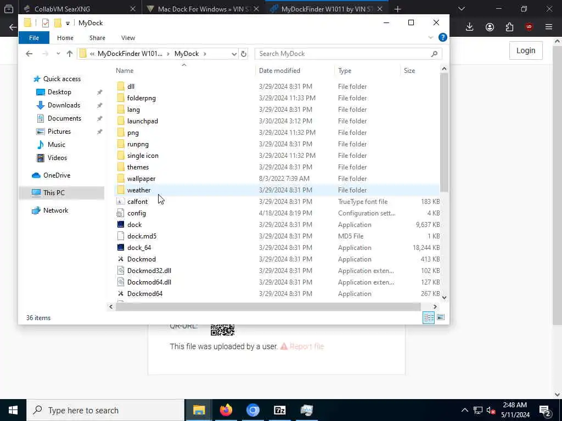Open the File ribbon menu

(34, 38)
